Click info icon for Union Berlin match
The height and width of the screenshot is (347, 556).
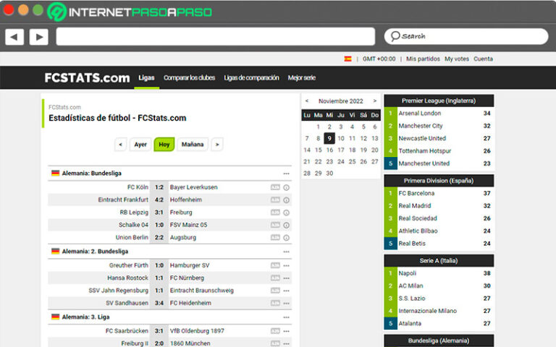coord(286,237)
